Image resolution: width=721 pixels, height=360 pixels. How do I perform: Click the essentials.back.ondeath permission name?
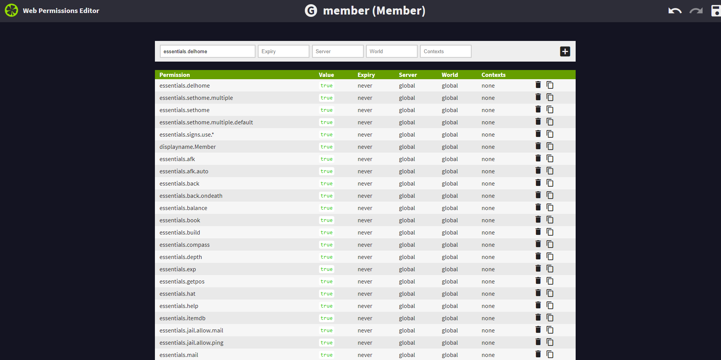(x=191, y=196)
